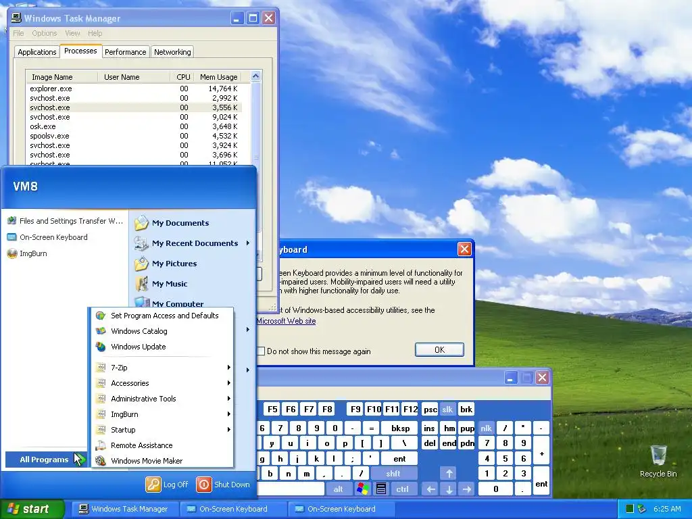
Task: Open All Programs menu
Action: coord(46,460)
